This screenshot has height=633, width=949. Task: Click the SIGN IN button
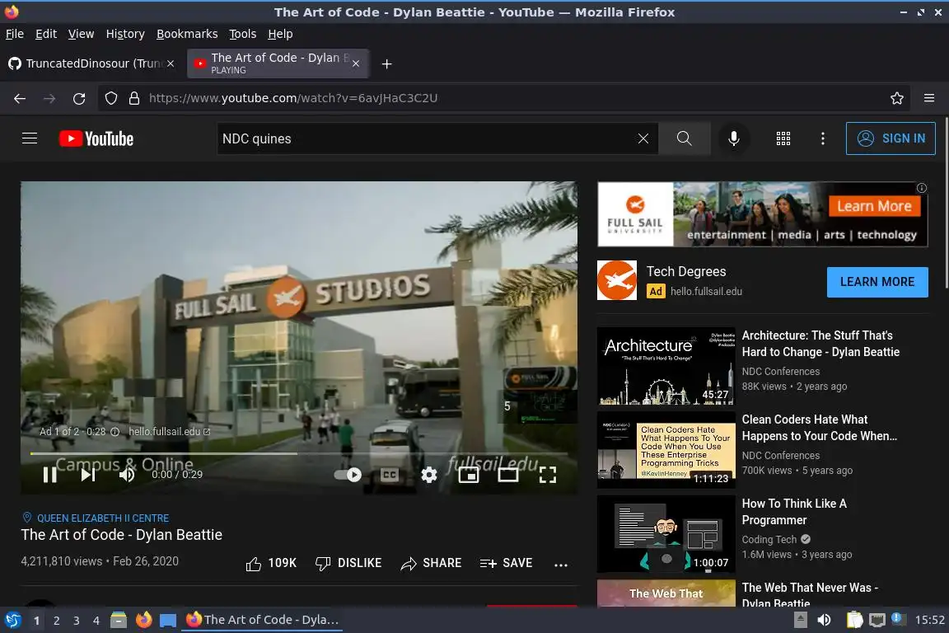(891, 138)
